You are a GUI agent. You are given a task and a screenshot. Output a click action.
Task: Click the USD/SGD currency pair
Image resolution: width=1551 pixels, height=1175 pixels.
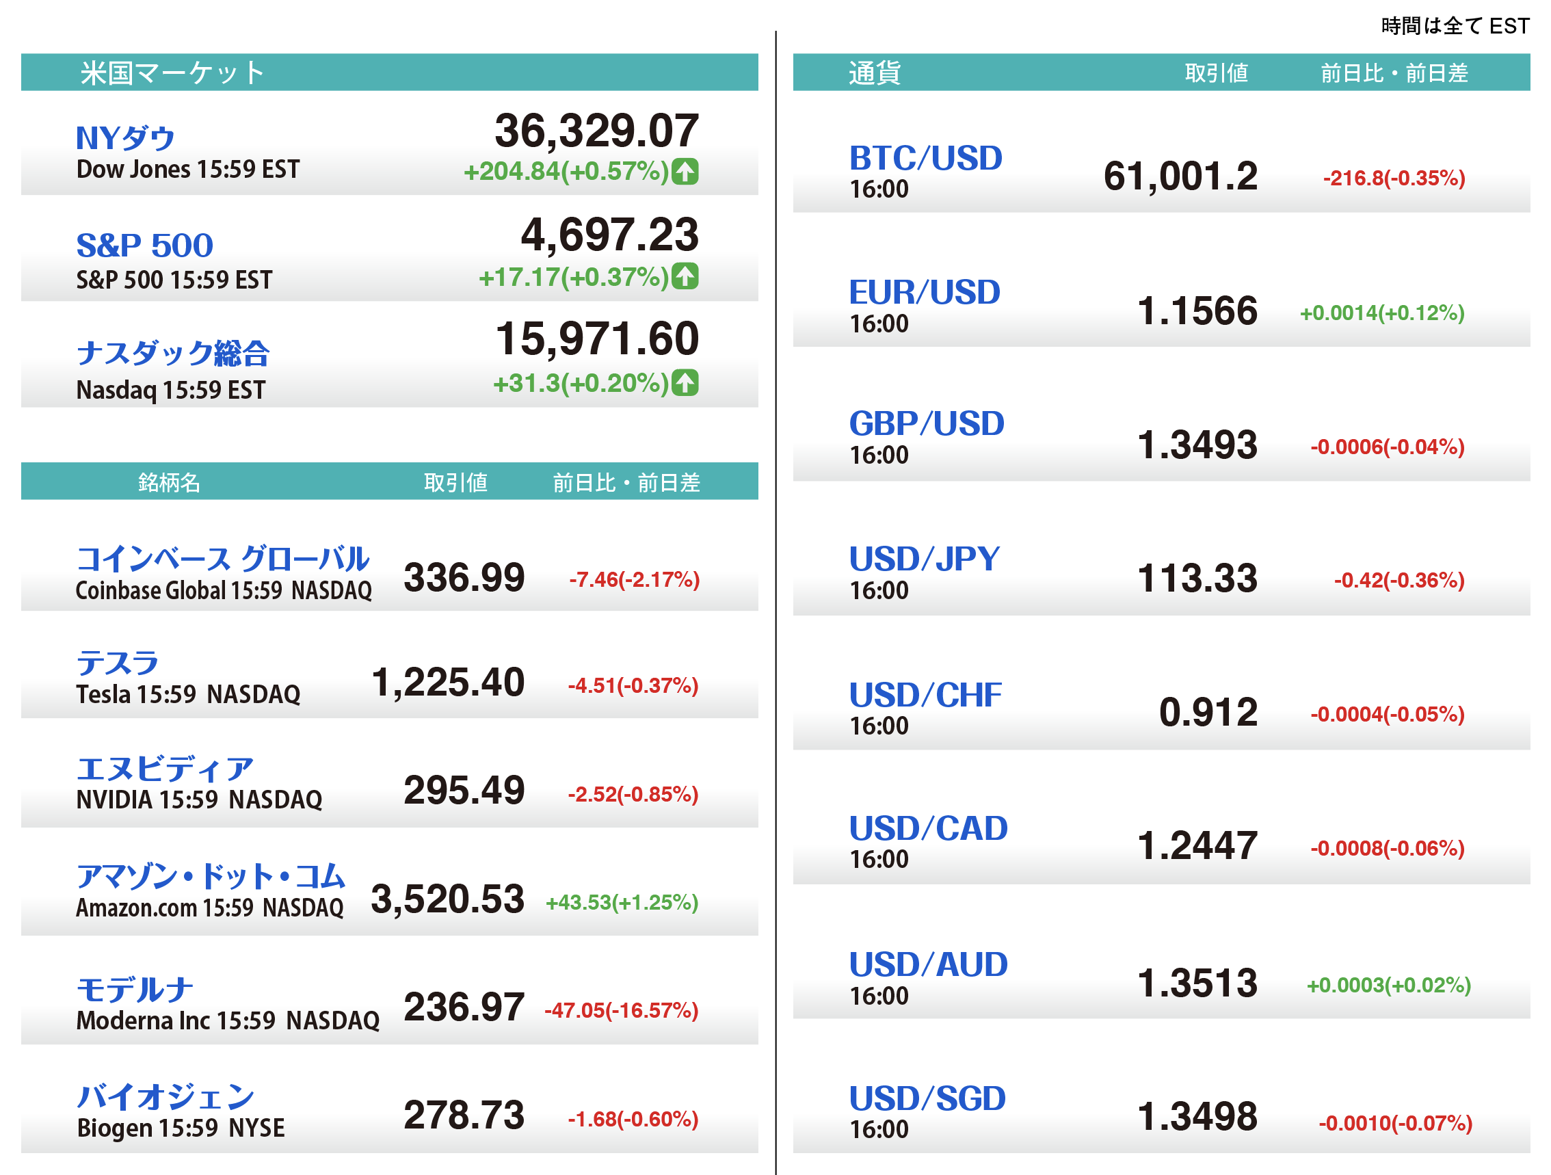(x=927, y=1098)
